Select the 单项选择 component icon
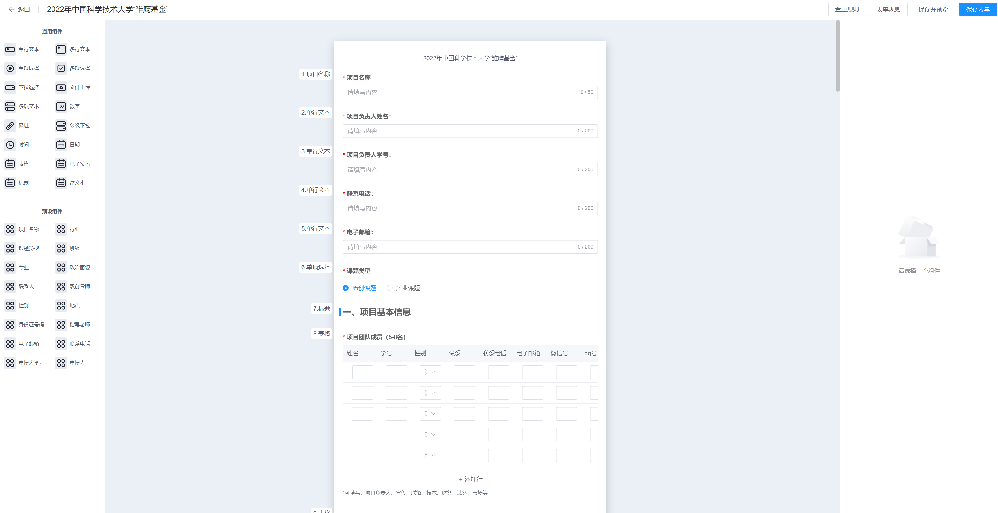The height and width of the screenshot is (513, 998). pyautogui.click(x=10, y=68)
